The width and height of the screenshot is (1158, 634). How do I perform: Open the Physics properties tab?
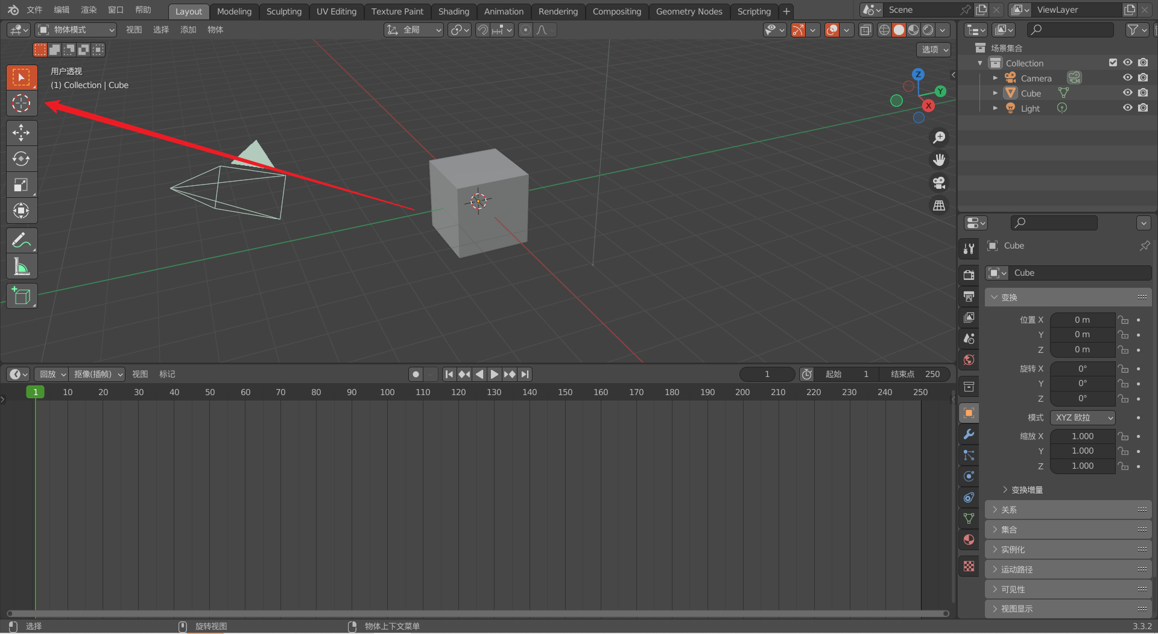pos(969,476)
